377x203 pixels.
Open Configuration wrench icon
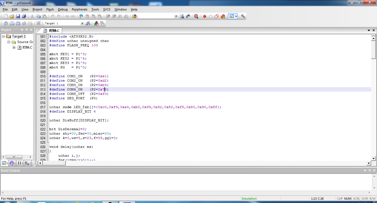pos(243,16)
